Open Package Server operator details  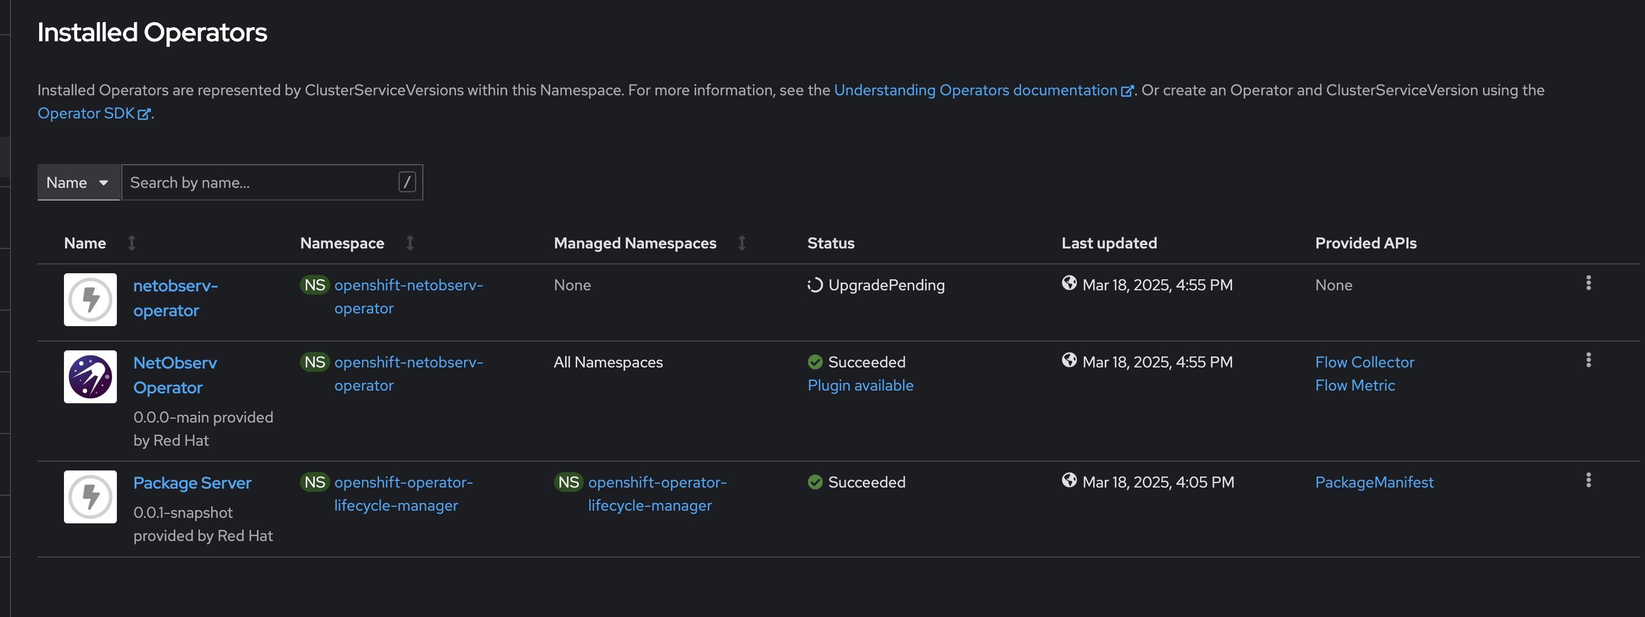click(192, 483)
